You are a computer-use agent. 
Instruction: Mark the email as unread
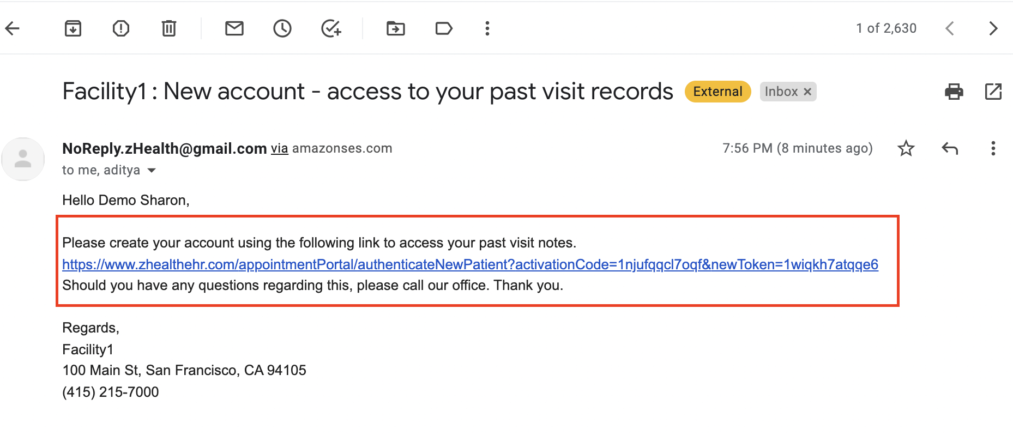234,28
